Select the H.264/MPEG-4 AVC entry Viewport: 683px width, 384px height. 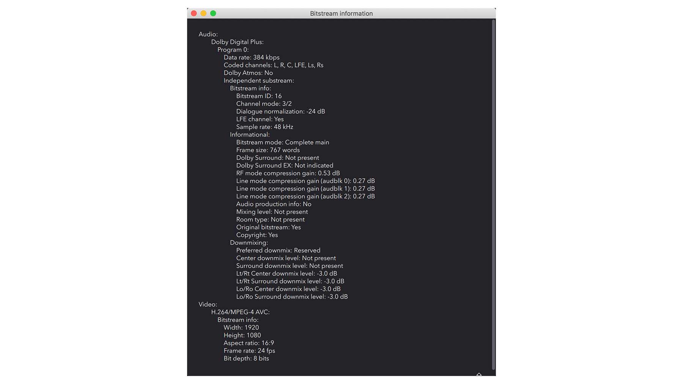tap(241, 312)
